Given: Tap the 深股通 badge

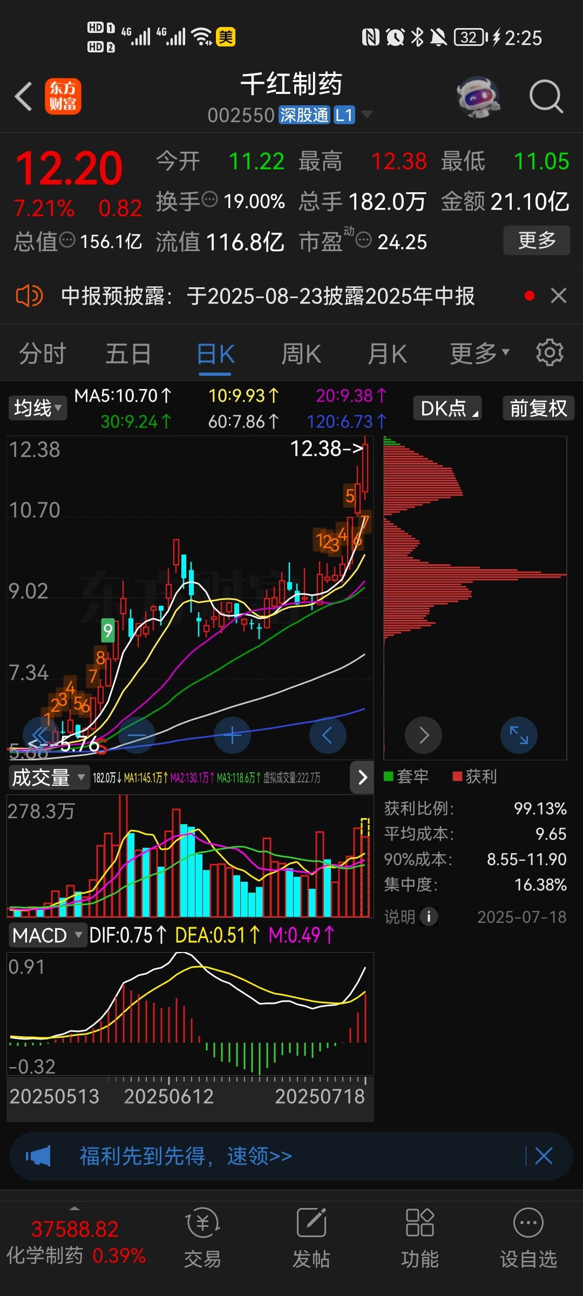Looking at the screenshot, I should tap(304, 114).
